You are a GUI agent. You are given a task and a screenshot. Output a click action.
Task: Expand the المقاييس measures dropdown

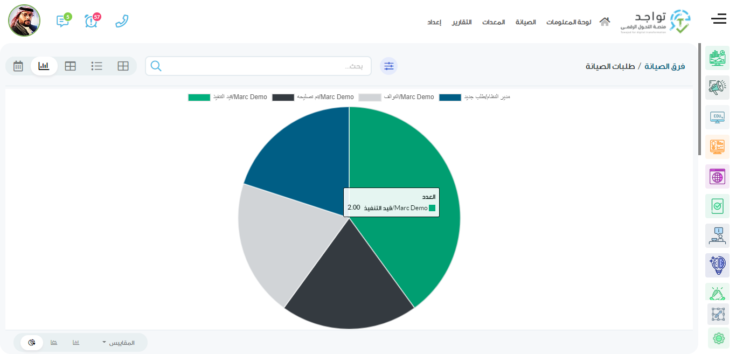click(119, 343)
